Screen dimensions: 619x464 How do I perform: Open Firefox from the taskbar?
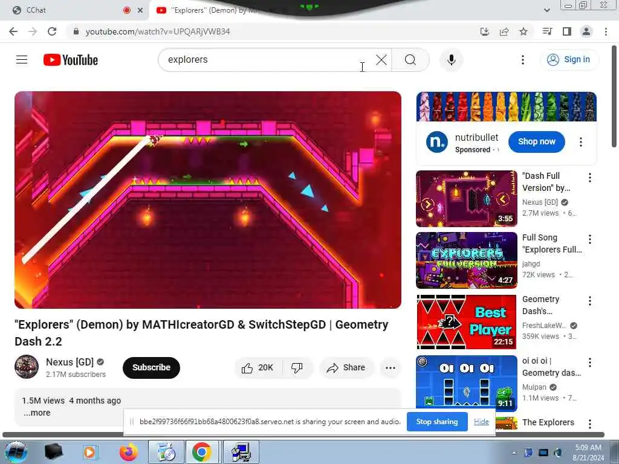pos(129,452)
